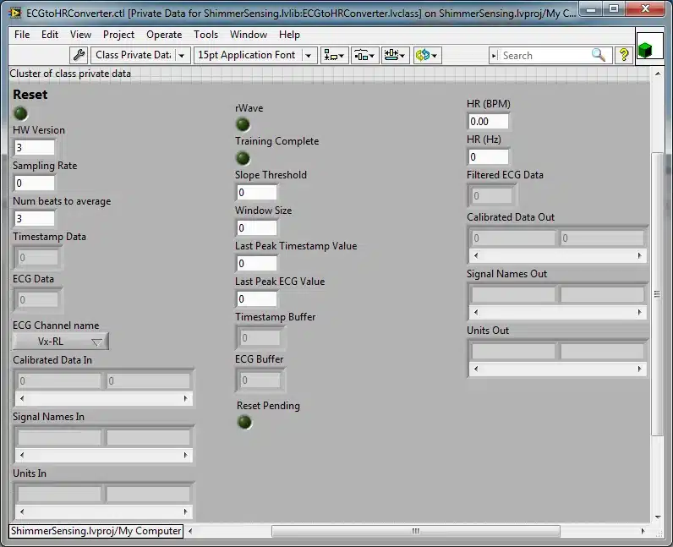Open the Project menu
Viewport: 673px width, 547px height.
click(x=118, y=35)
